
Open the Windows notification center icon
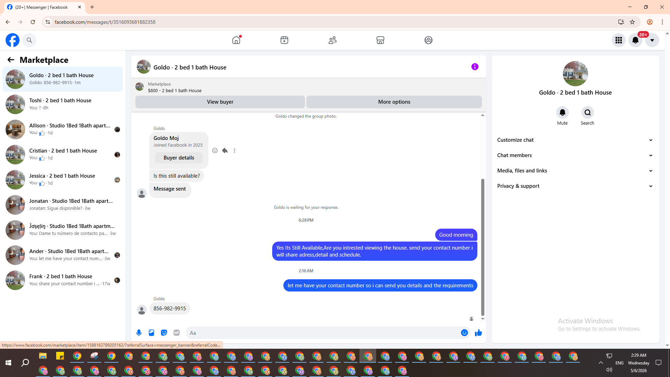(658, 363)
